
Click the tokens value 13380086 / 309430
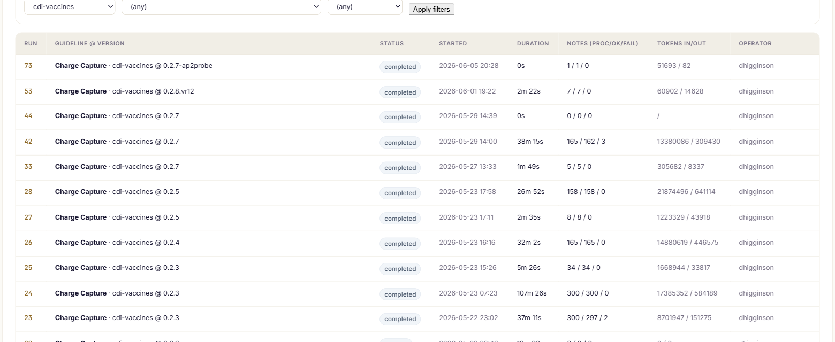(x=689, y=142)
